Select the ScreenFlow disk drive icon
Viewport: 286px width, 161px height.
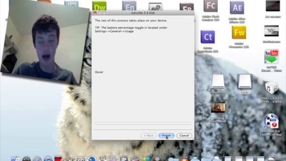tap(218, 81)
